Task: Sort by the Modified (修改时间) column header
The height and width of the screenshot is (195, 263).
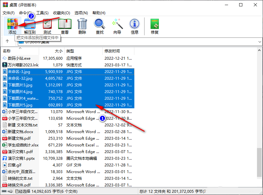Action: (118, 51)
